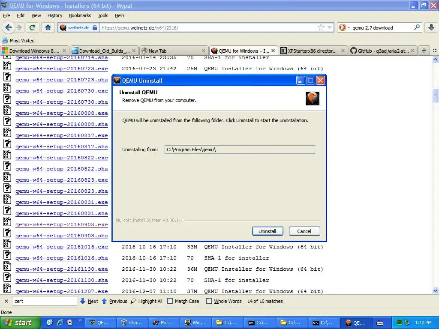The image size is (439, 329).
Task: Click the page scrollbar up arrow
Action: (x=435, y=59)
